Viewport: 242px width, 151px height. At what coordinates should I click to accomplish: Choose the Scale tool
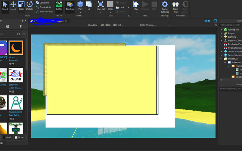(x=21, y=6)
